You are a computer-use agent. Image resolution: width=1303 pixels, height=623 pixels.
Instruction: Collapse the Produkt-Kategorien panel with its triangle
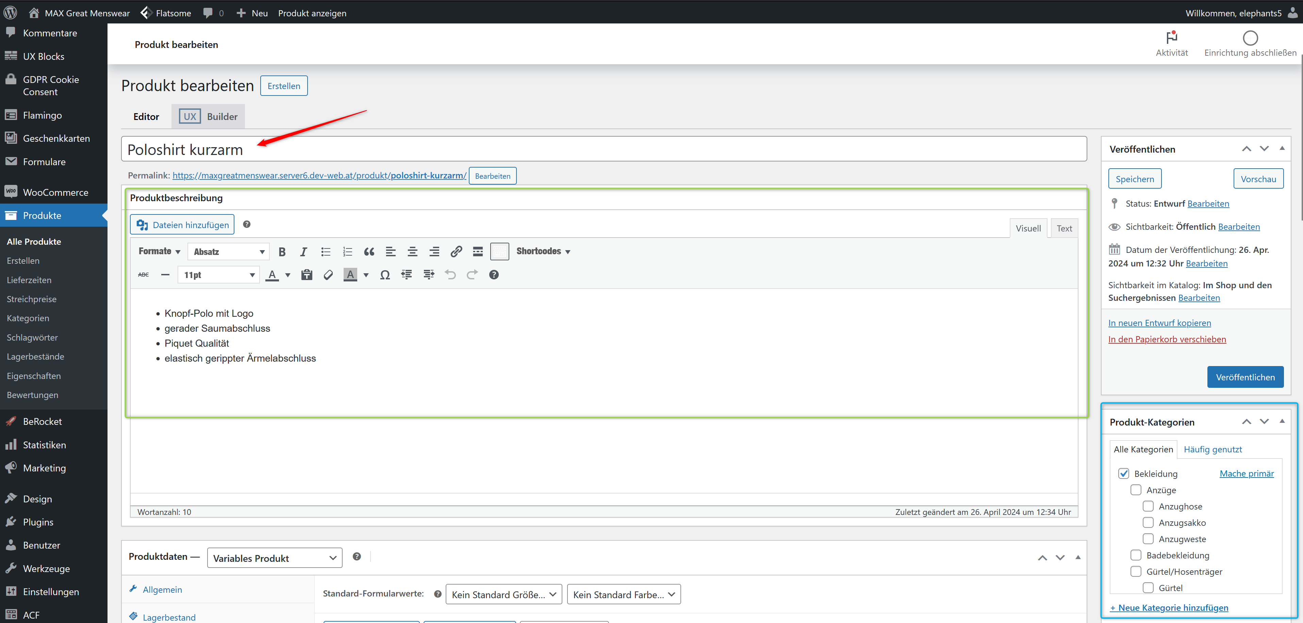click(1282, 421)
